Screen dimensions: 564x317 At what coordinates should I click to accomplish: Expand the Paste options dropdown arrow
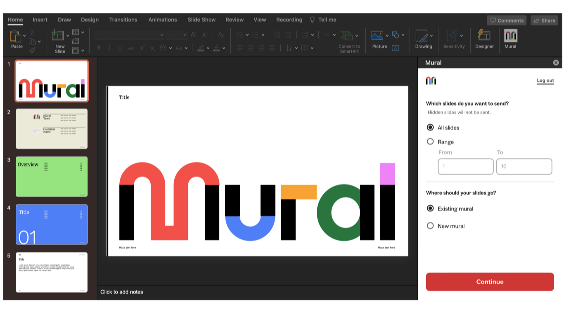coord(24,36)
